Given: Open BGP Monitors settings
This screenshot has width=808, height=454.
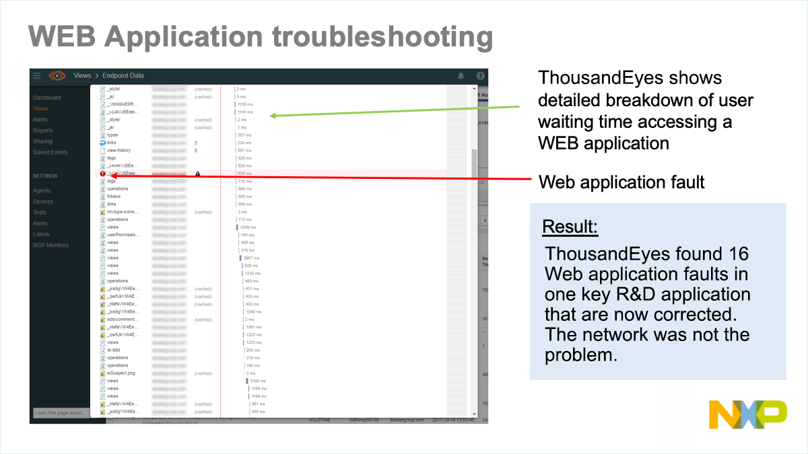Looking at the screenshot, I should (50, 245).
